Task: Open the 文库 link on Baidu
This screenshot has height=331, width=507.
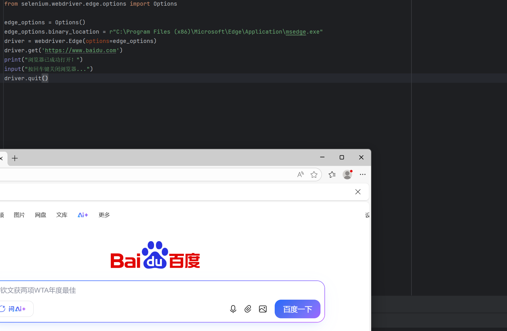Action: (62, 215)
